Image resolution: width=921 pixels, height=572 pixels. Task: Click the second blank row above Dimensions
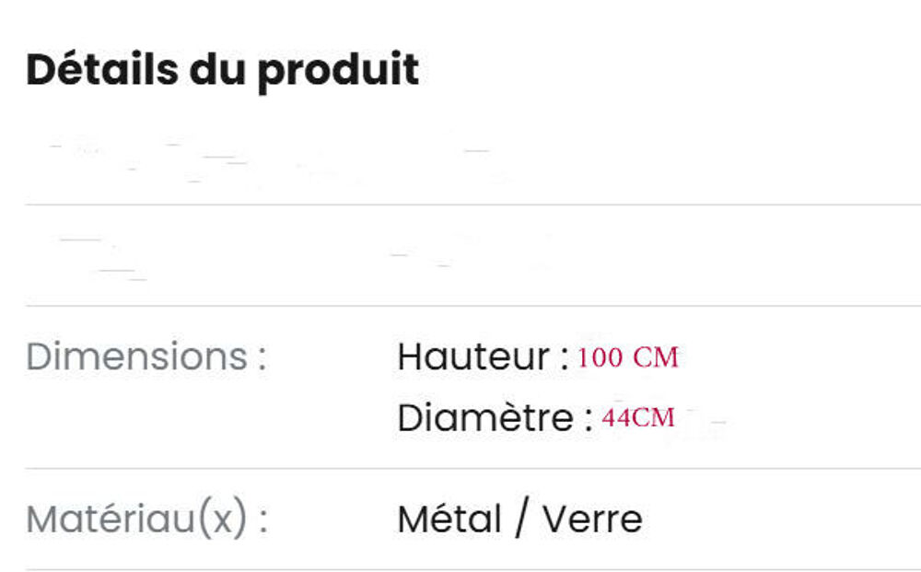[472, 255]
